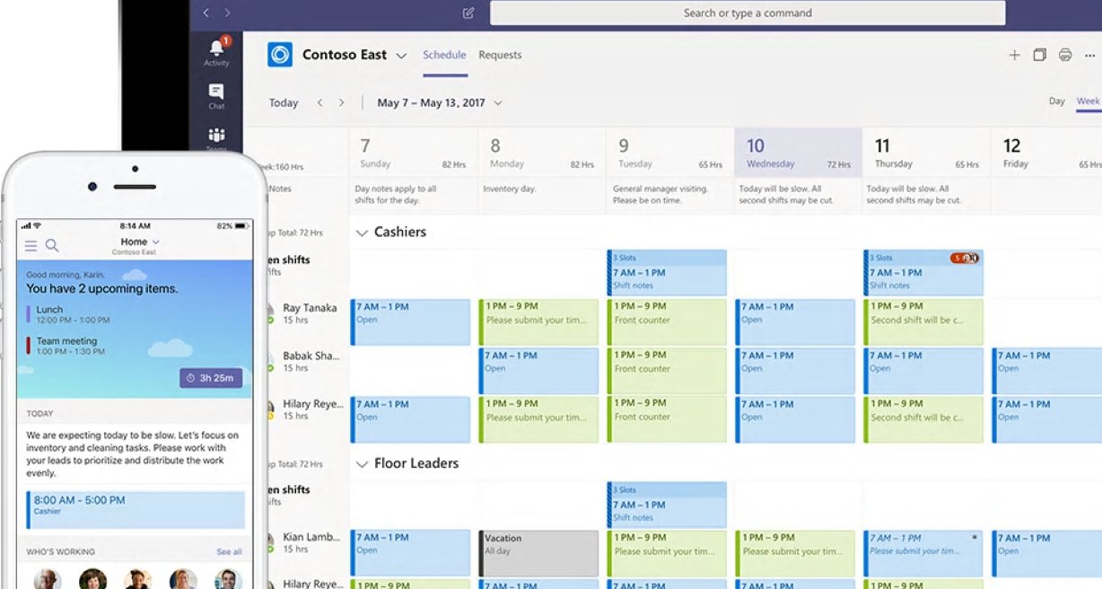Click the Today button
The height and width of the screenshot is (589, 1102).
[x=283, y=102]
